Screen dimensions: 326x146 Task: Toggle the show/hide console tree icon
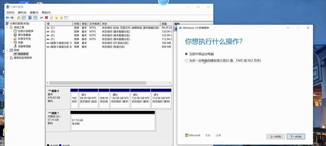(24, 18)
